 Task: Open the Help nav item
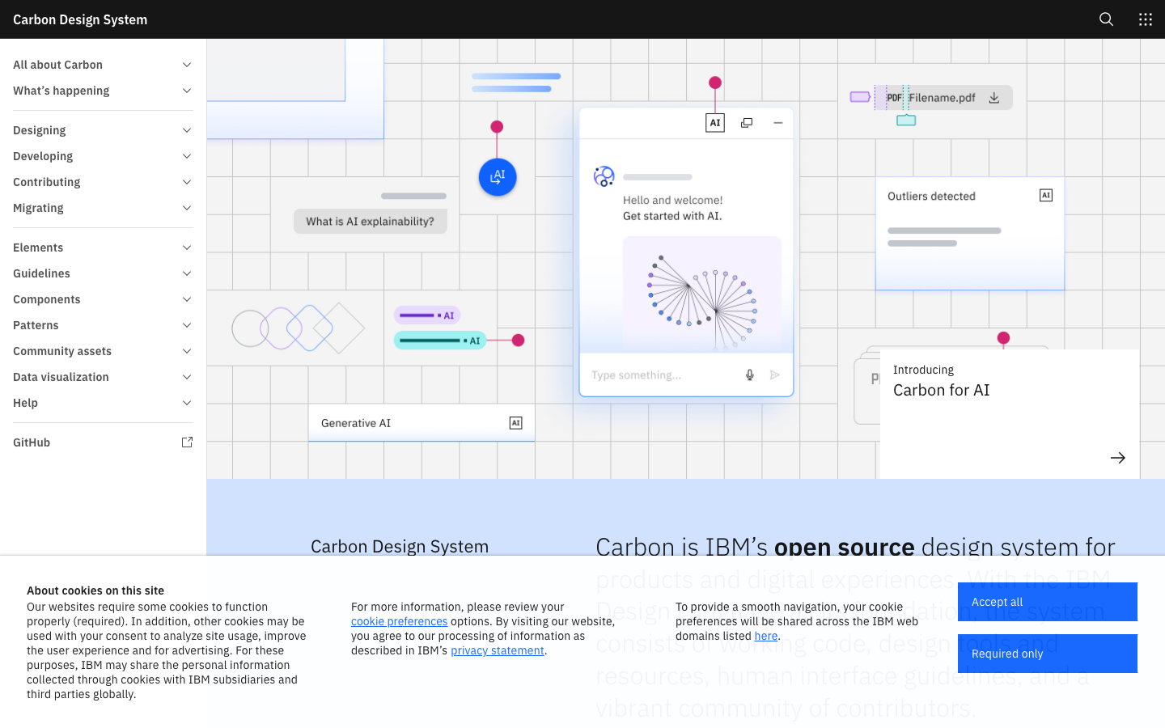click(103, 403)
